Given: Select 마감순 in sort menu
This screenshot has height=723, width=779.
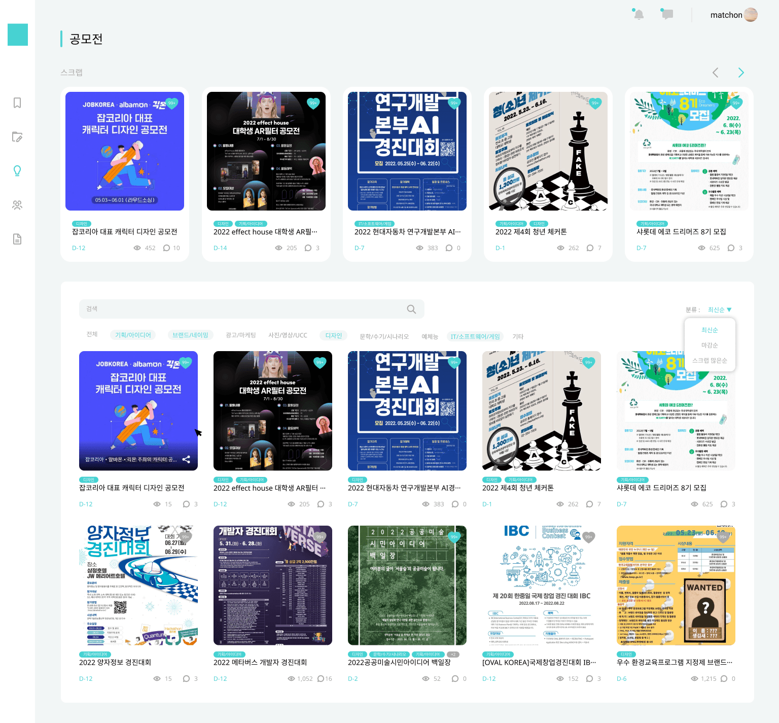Looking at the screenshot, I should pyautogui.click(x=710, y=346).
